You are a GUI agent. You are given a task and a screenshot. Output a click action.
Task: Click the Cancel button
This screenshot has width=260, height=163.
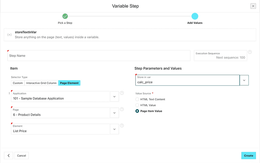pyautogui.click(x=21, y=155)
